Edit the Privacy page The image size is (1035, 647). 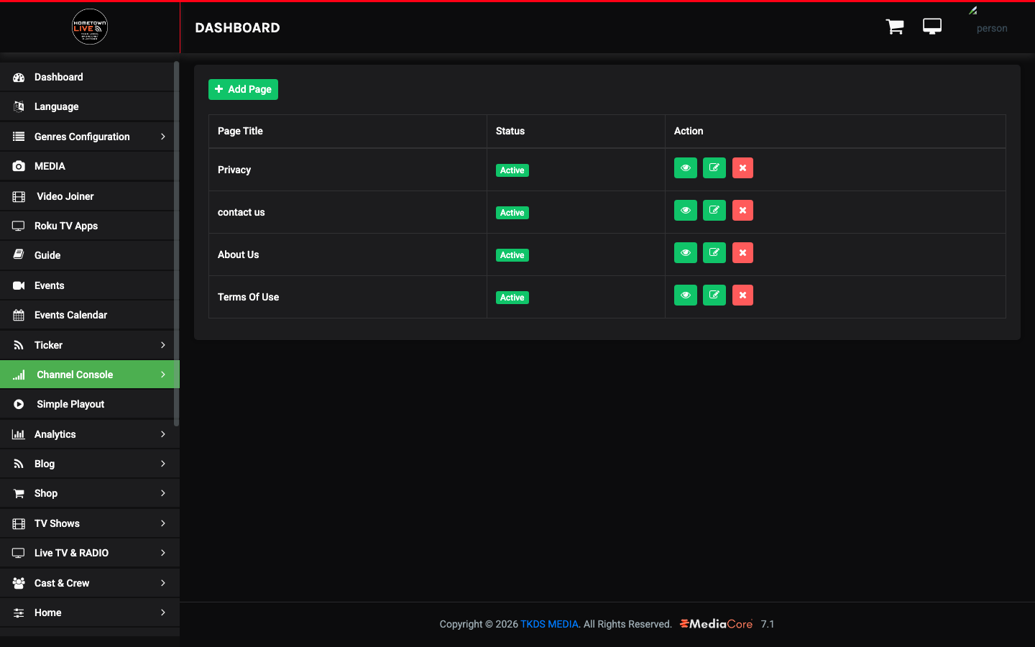714,168
